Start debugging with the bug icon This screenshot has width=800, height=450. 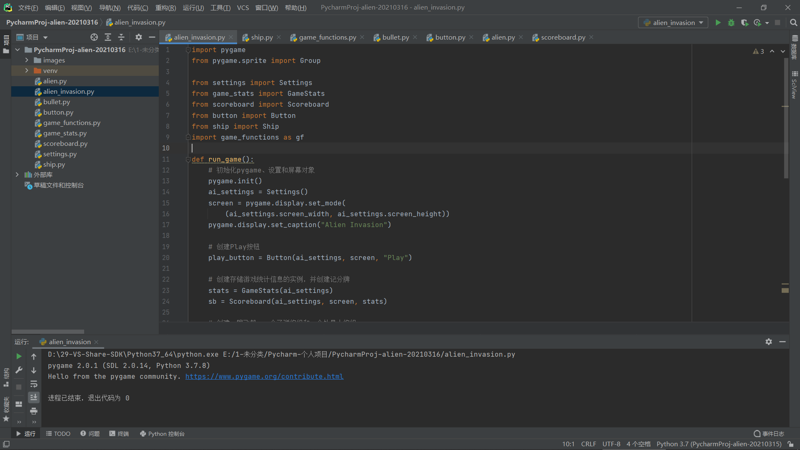731,22
